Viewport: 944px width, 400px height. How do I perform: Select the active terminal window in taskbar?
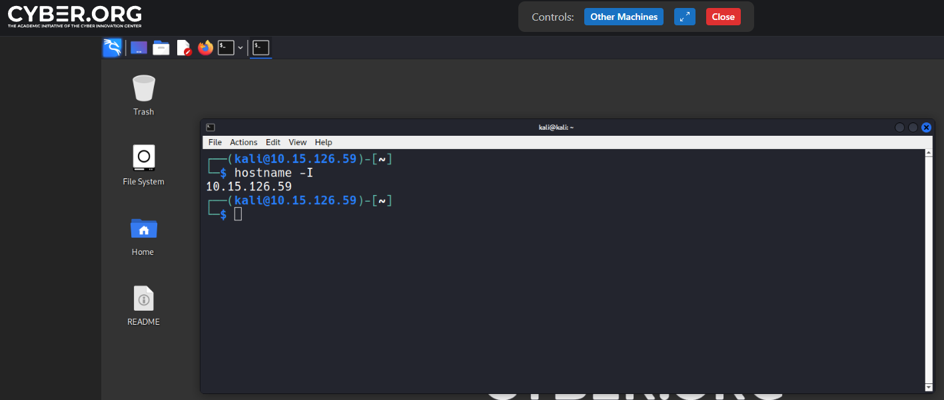pyautogui.click(x=260, y=48)
